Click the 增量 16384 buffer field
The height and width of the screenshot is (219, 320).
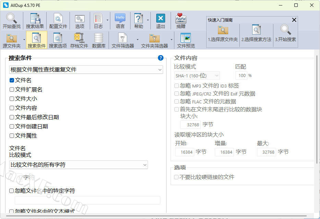[x=224, y=152]
